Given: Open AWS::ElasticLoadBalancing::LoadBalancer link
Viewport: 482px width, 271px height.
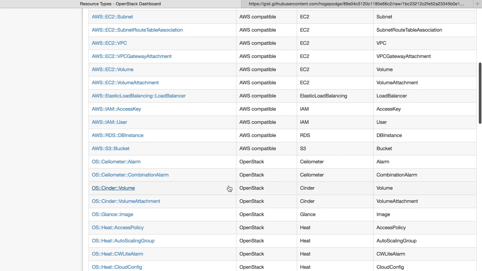Looking at the screenshot, I should coord(139,96).
